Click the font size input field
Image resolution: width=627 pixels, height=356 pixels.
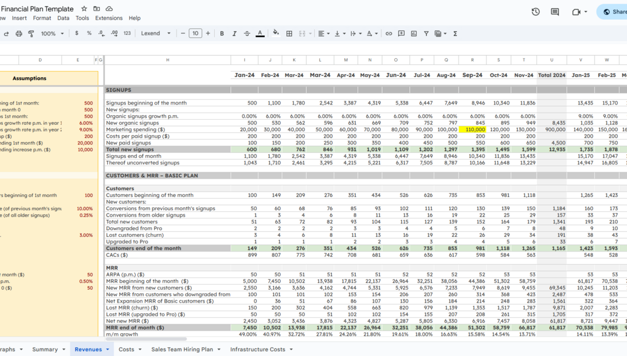click(195, 34)
